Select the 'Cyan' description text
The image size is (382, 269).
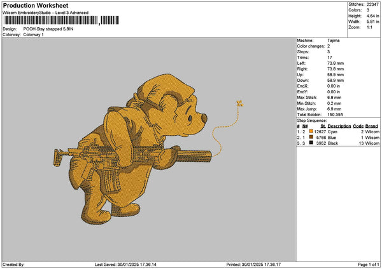click(x=332, y=132)
